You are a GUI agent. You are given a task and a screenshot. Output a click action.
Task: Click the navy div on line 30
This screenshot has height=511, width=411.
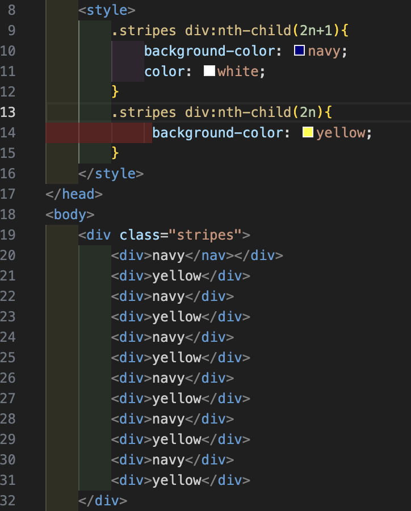pyautogui.click(x=173, y=459)
